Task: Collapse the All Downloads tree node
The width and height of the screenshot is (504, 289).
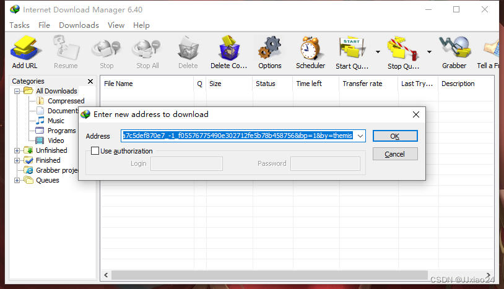Action: click(x=17, y=91)
